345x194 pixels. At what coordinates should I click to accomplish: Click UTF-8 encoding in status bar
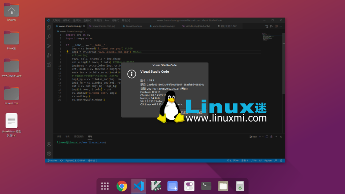click(x=253, y=160)
